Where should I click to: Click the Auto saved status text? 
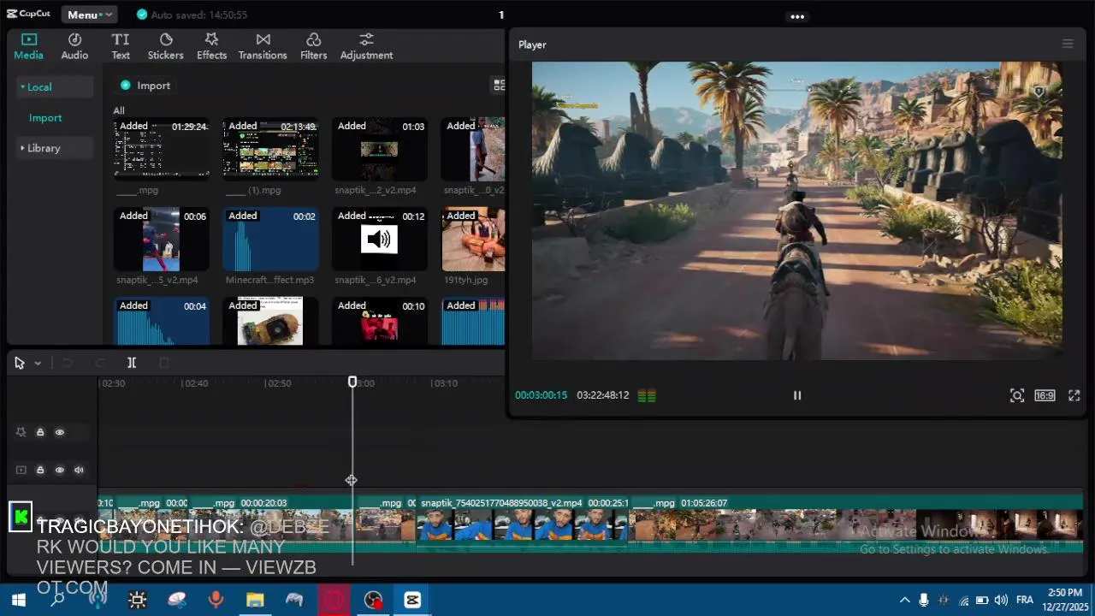point(198,15)
